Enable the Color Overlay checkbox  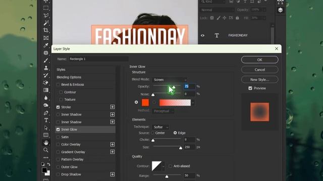point(58,144)
